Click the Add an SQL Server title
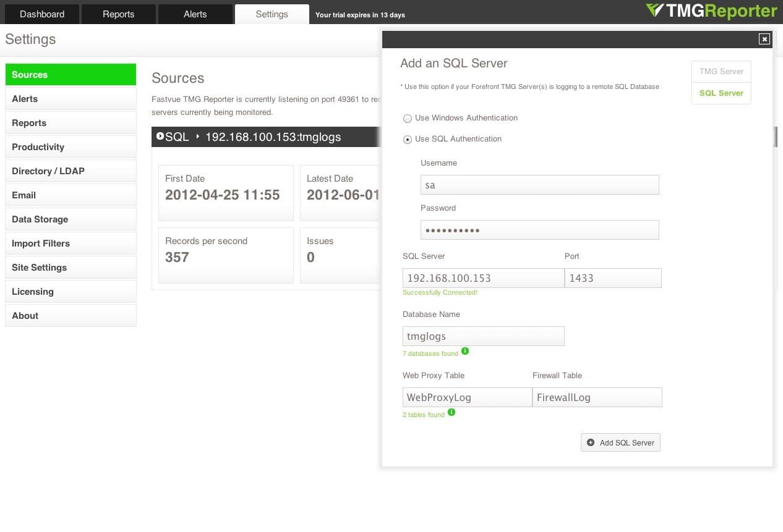The image size is (783, 532). [x=454, y=63]
